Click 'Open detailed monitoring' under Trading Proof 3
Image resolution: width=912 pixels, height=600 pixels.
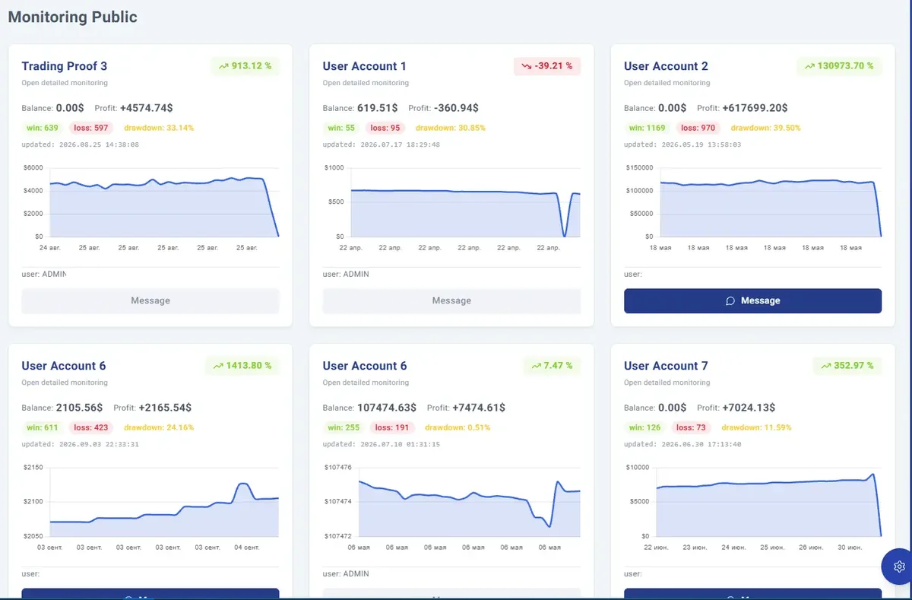pos(65,83)
